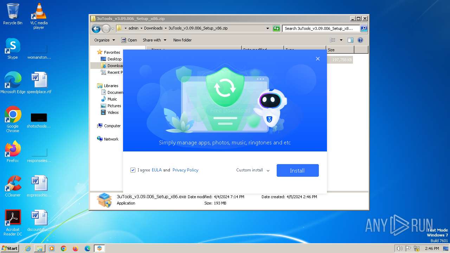
Task: Open the Share with menu
Action: [x=154, y=40]
